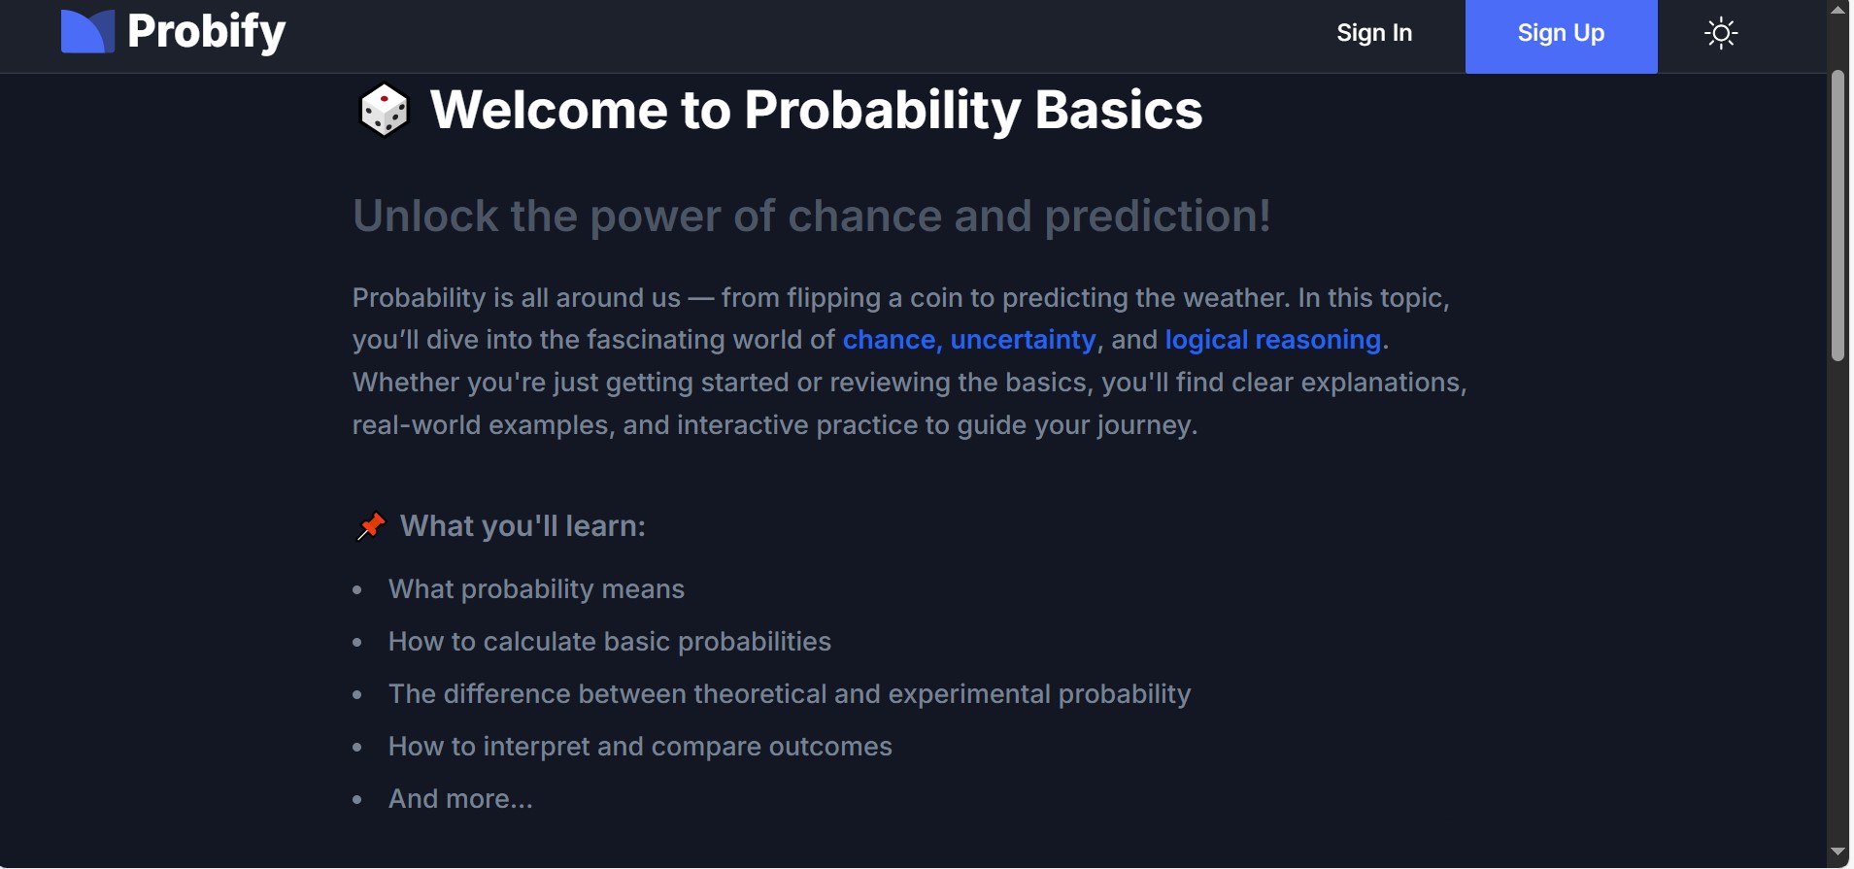Select "How to calculate basic probabilities" item
The image size is (1854, 869).
[609, 642]
